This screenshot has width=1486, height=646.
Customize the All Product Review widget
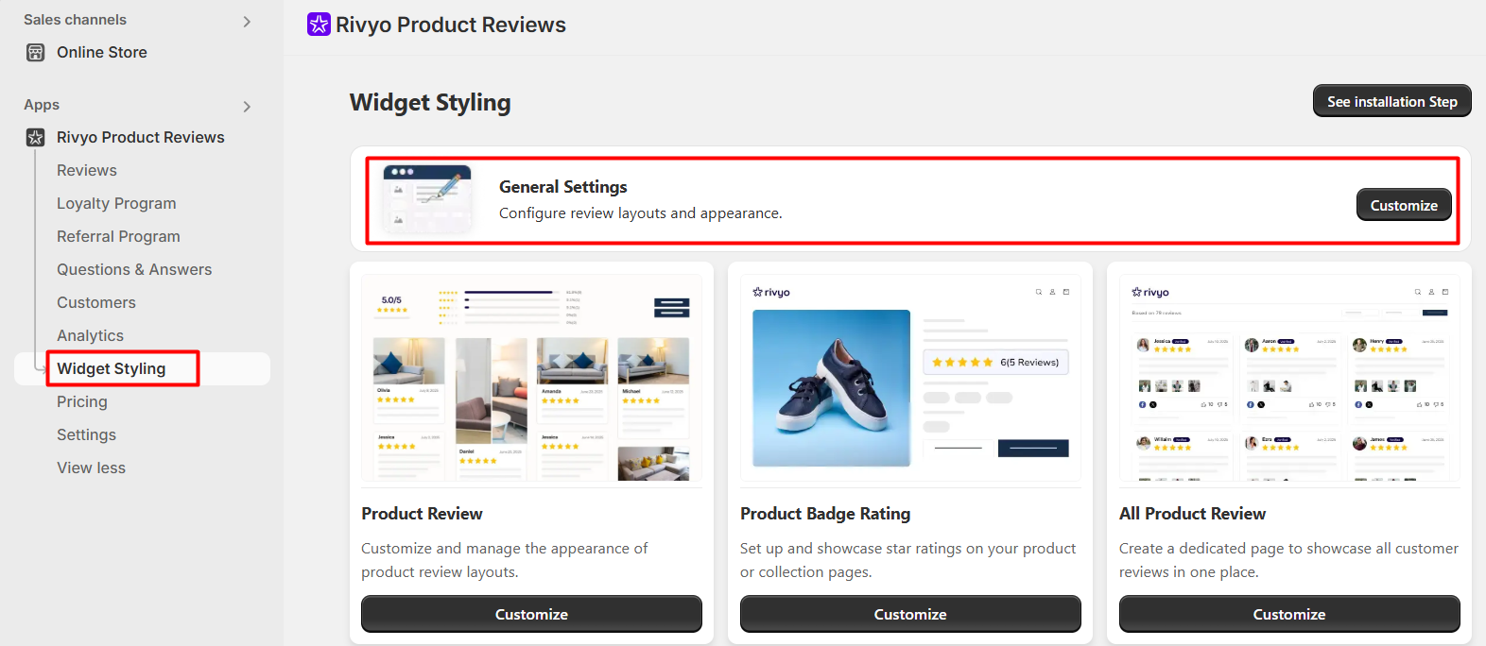pos(1289,614)
